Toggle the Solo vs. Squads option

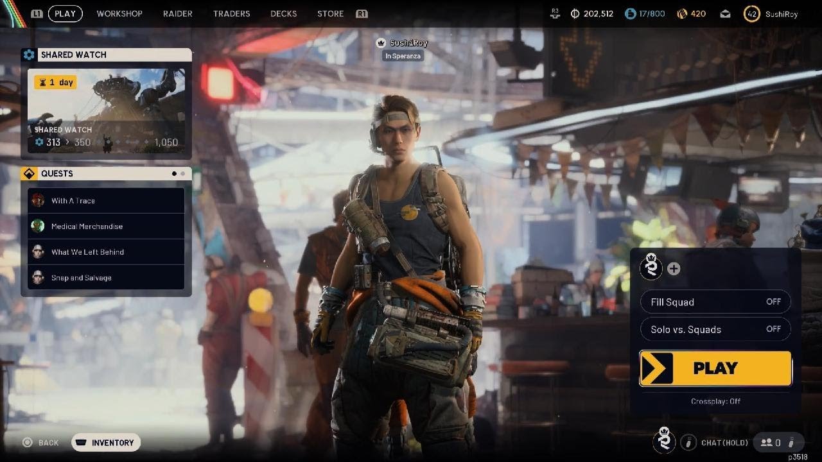[x=715, y=329]
